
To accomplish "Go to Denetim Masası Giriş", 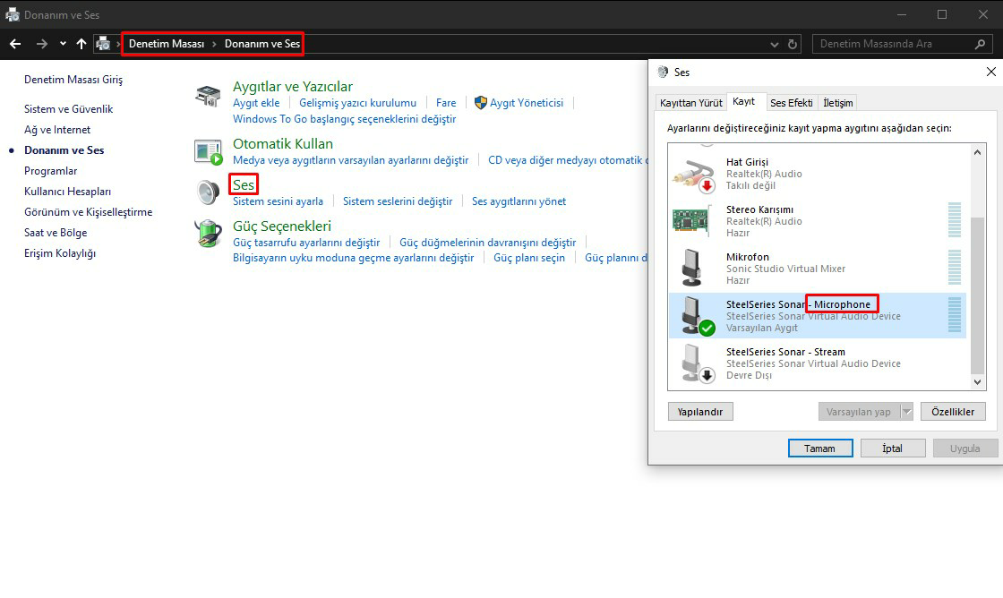I will coord(73,80).
